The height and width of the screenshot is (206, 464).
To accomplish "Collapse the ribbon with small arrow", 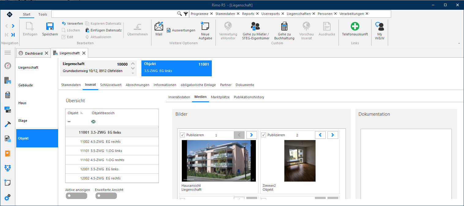I will click(459, 44).
